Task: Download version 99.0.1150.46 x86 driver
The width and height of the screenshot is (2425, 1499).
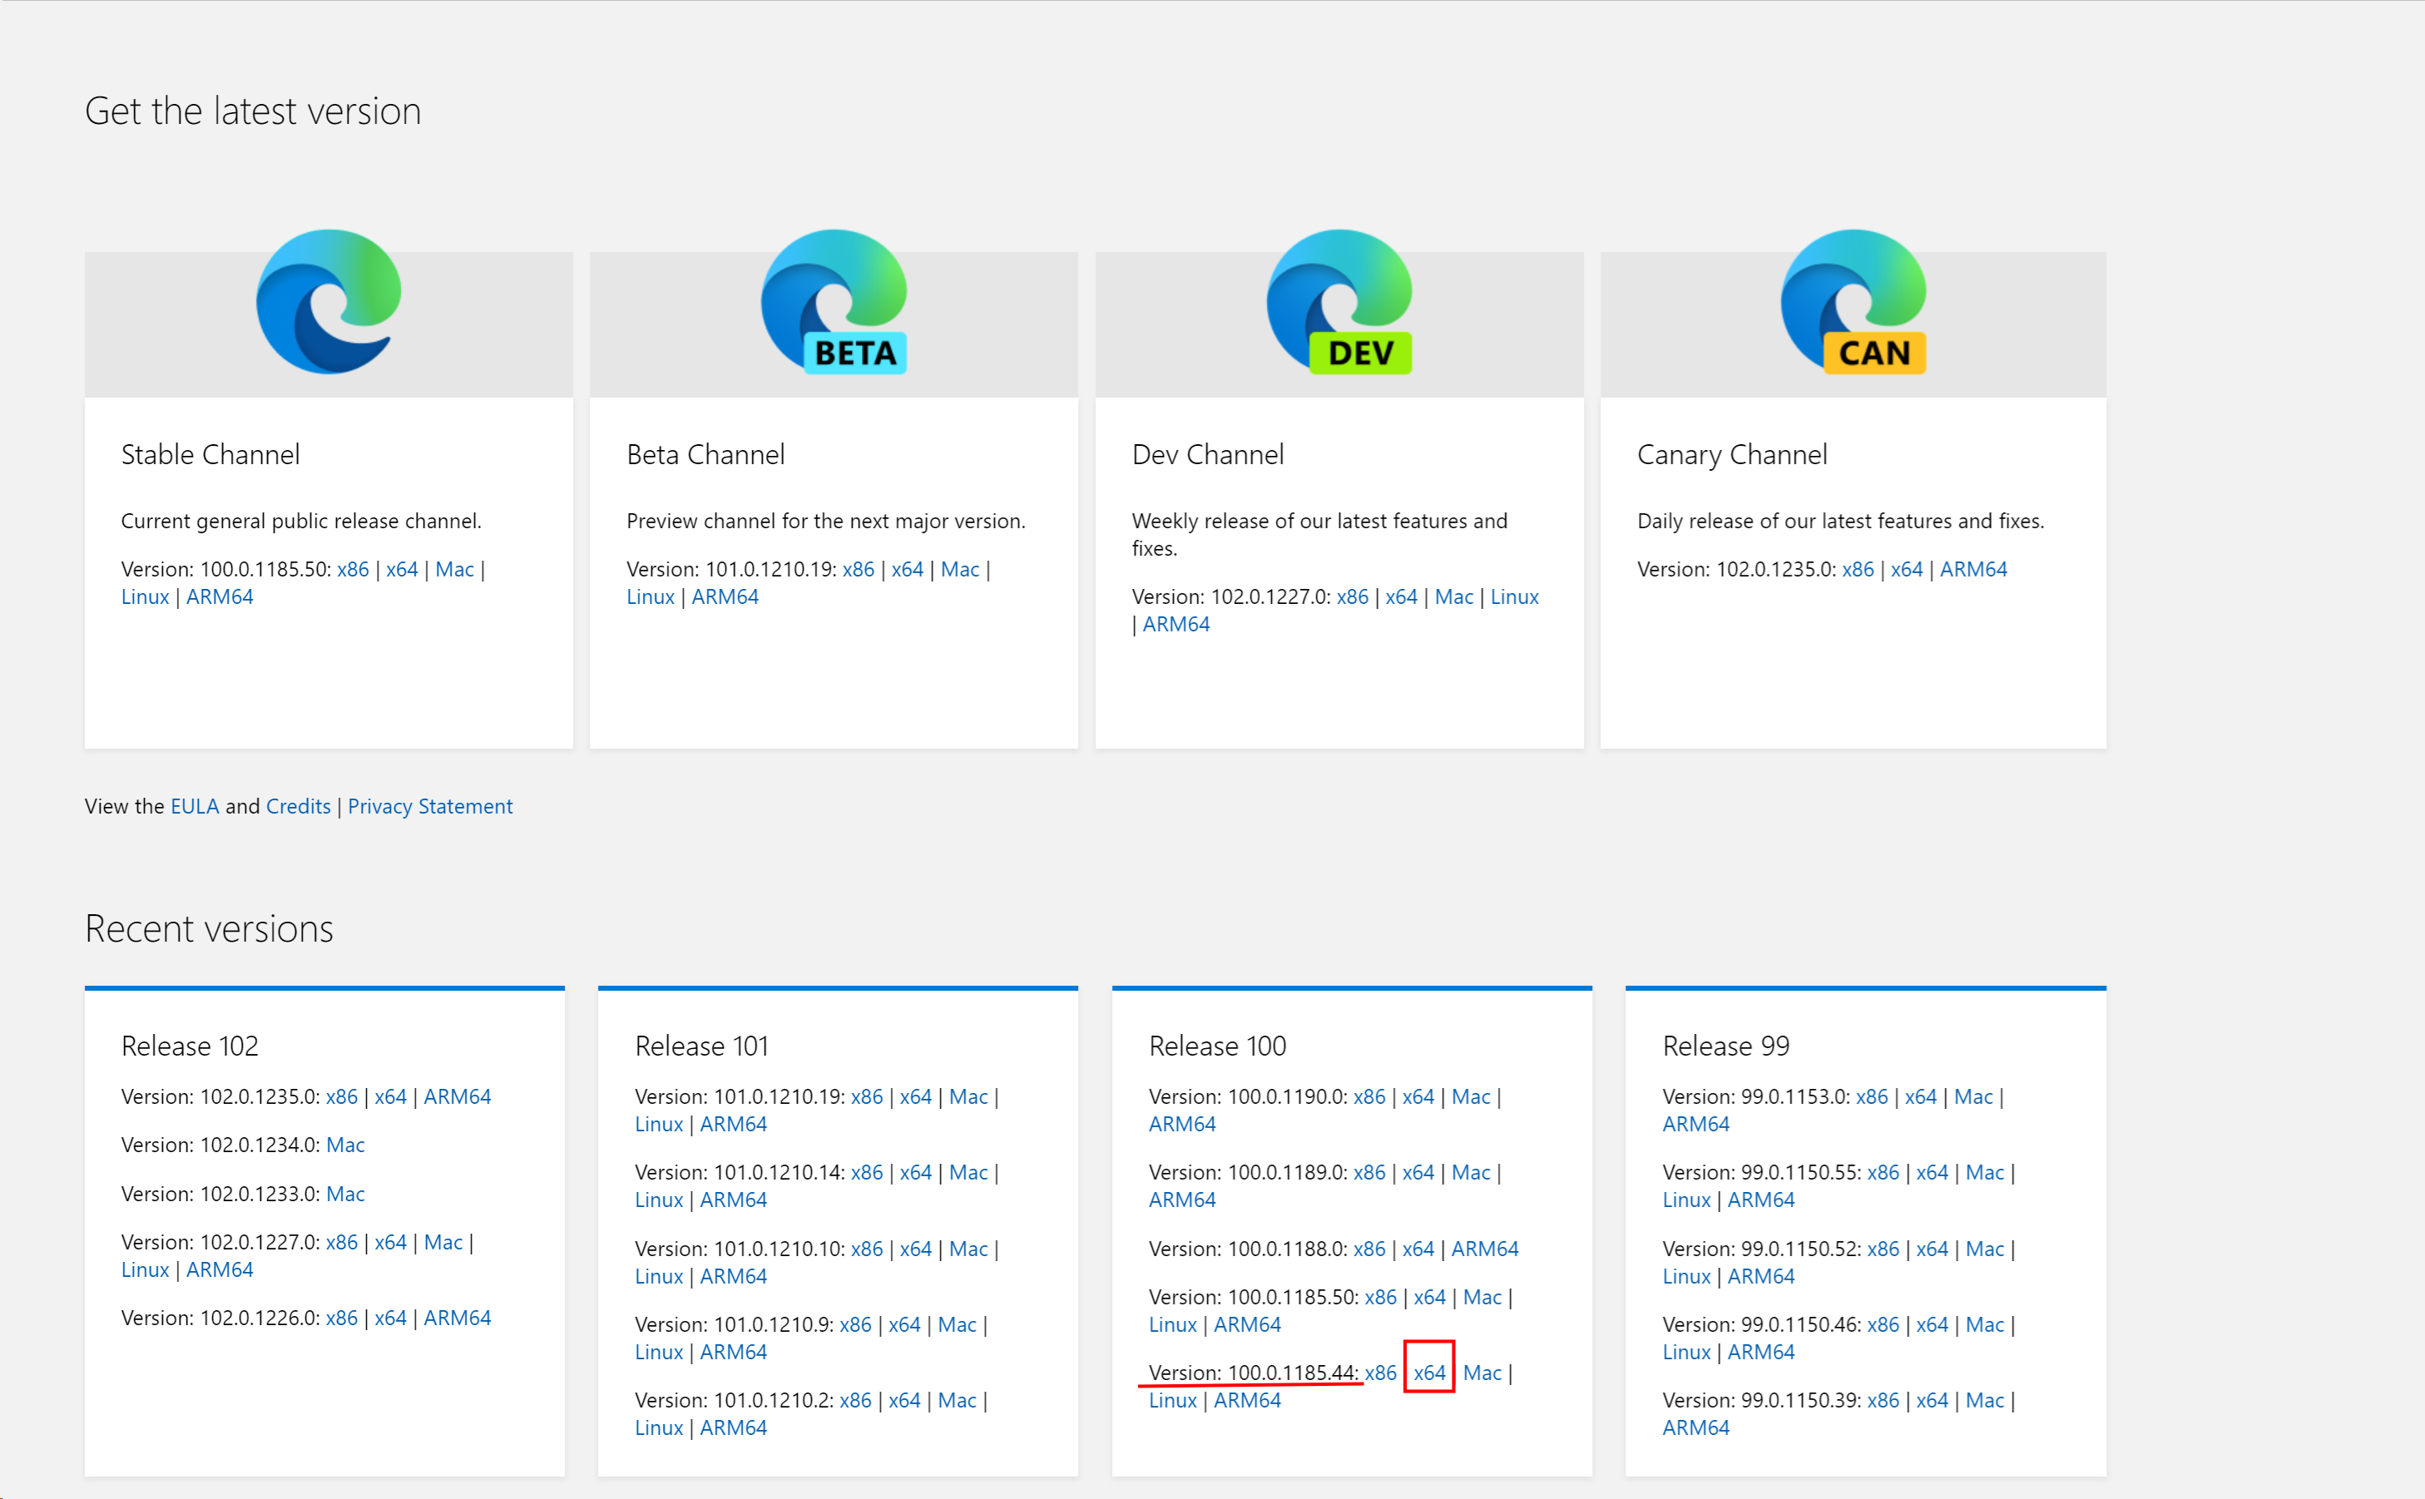Action: point(1883,1325)
